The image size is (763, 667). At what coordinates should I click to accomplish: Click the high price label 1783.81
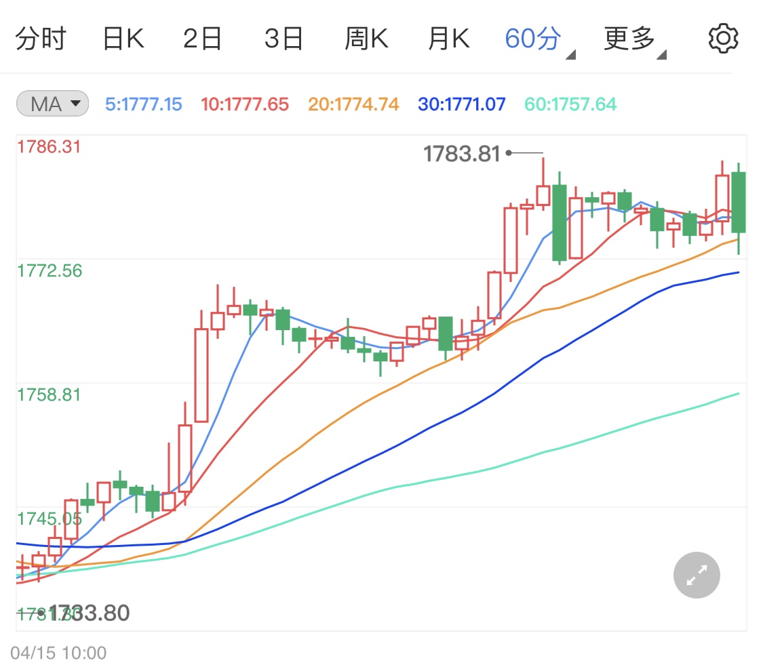coord(462,154)
